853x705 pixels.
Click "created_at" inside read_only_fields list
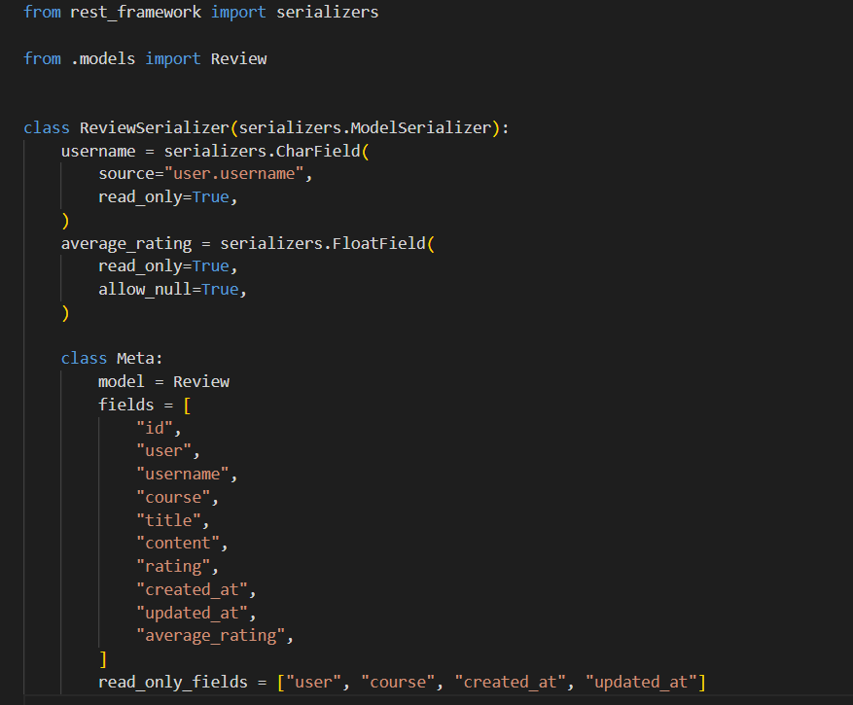[x=511, y=683]
